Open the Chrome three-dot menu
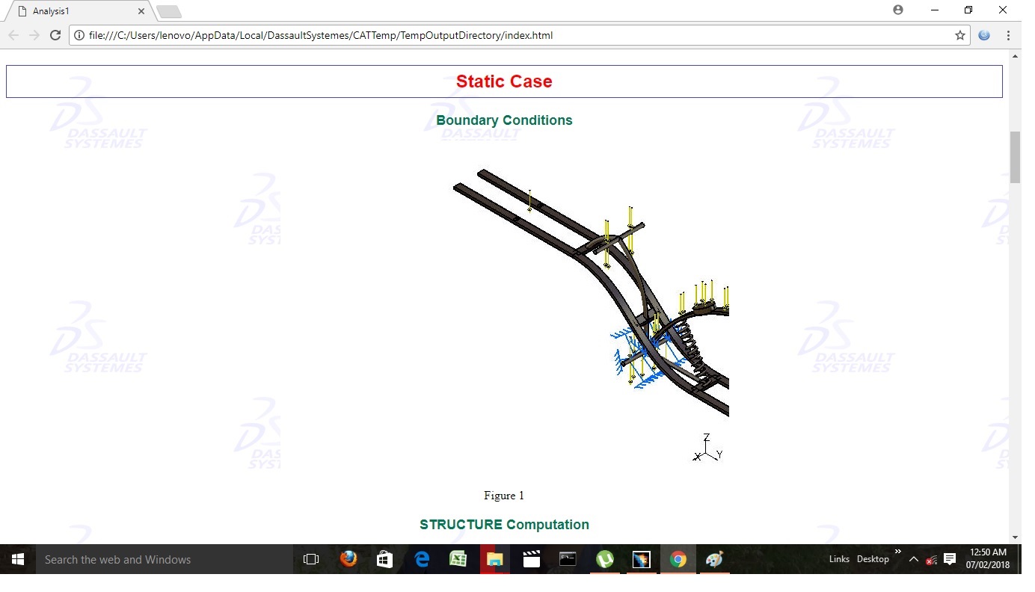 (x=1008, y=35)
